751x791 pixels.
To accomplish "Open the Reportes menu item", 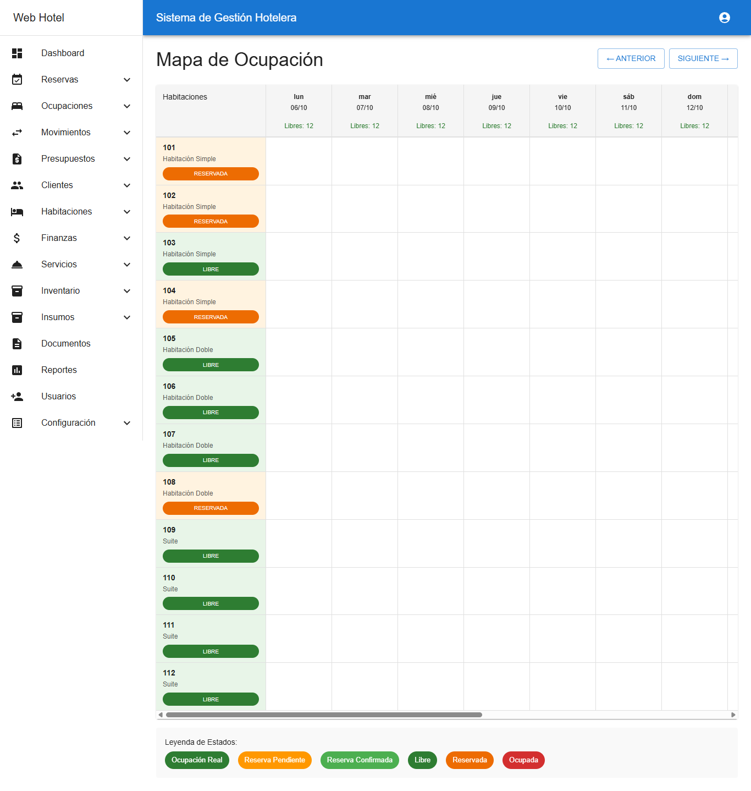I will tap(59, 370).
